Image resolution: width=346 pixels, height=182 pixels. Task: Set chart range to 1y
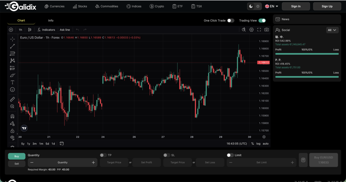pyautogui.click(x=28, y=144)
